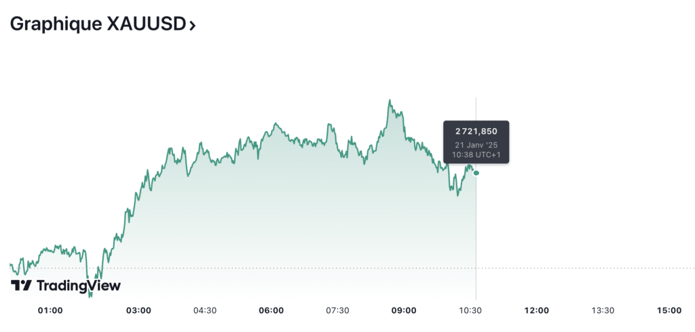
Task: Click the chevron arrow after XAUUSD
Action: (193, 26)
